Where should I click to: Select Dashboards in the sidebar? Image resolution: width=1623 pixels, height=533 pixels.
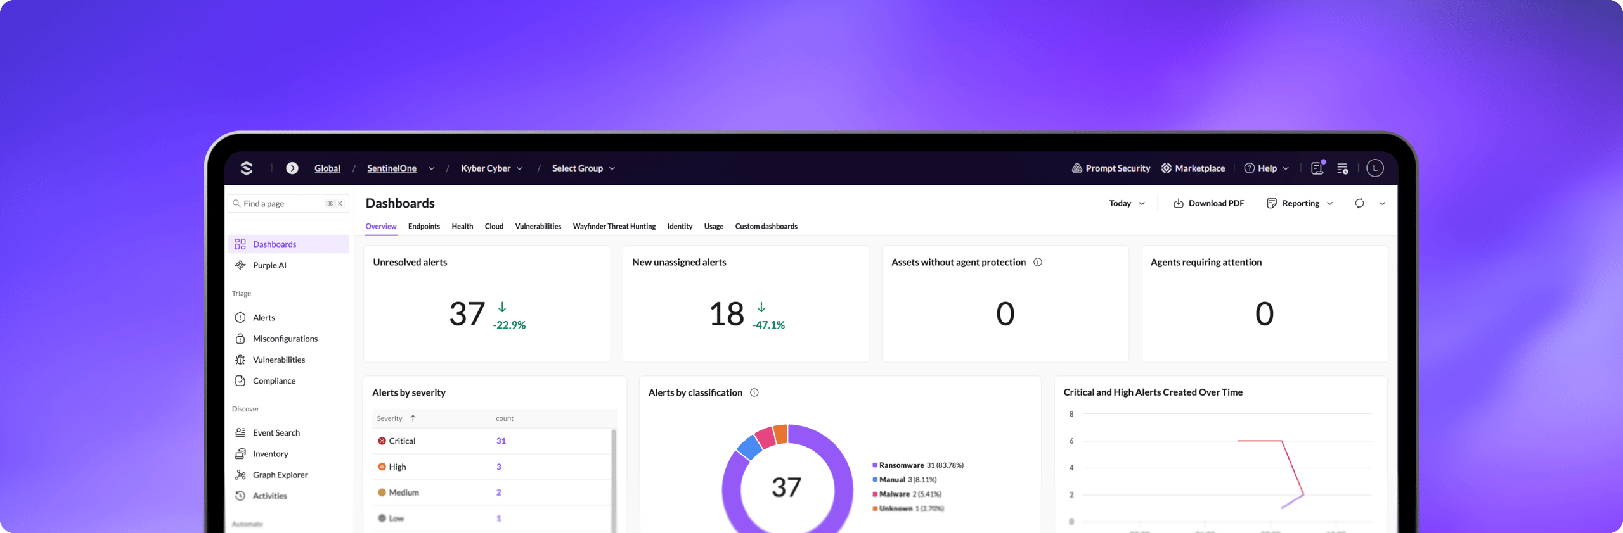[x=288, y=244]
